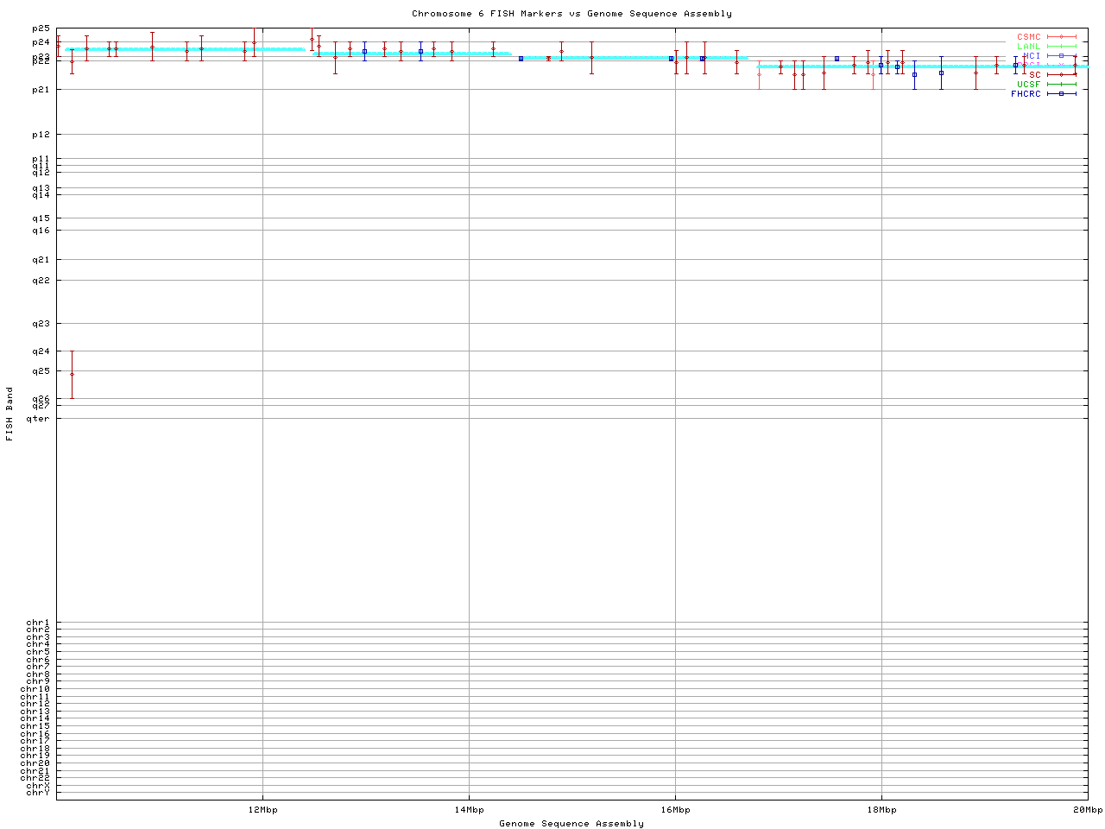This screenshot has height=829, width=1105.
Task: Click the 20Mbp x-axis tick label
Action: [1088, 810]
